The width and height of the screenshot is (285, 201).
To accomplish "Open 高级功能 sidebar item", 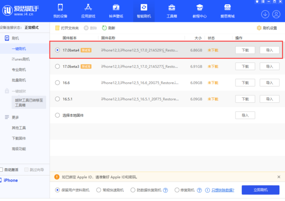I will click(x=19, y=149).
